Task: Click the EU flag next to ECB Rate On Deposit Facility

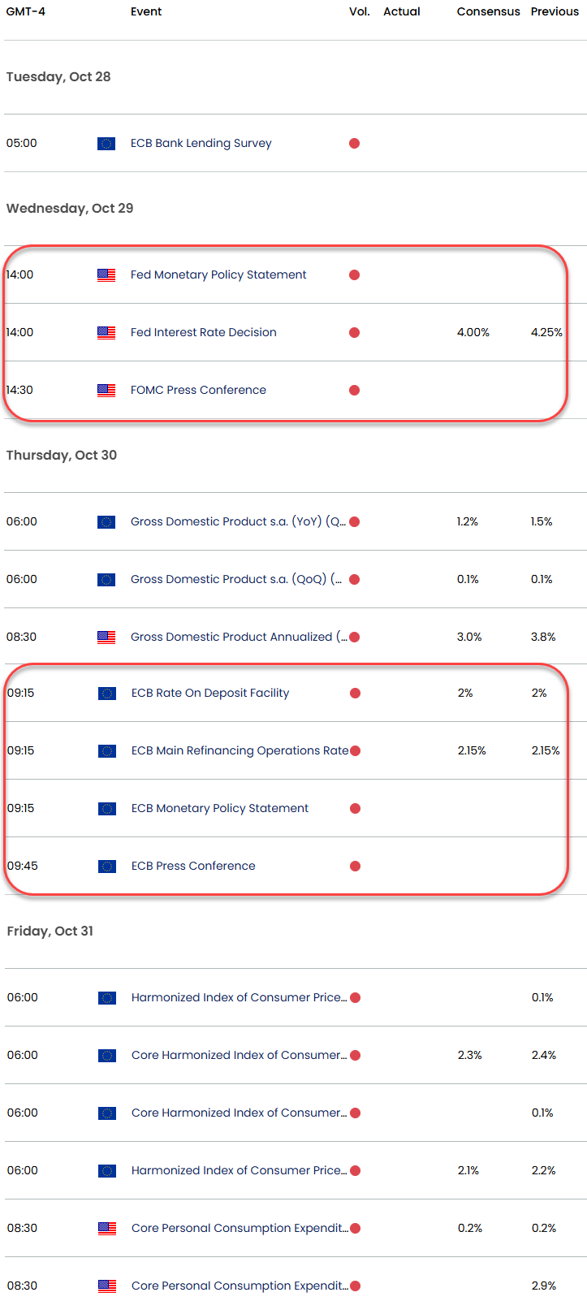Action: coord(106,693)
